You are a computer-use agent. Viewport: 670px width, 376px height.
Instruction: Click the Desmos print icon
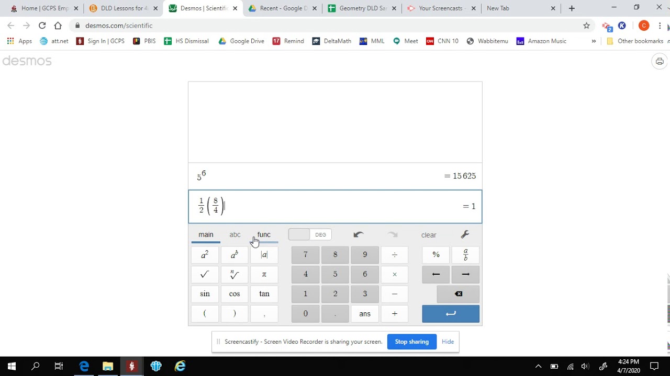(660, 62)
